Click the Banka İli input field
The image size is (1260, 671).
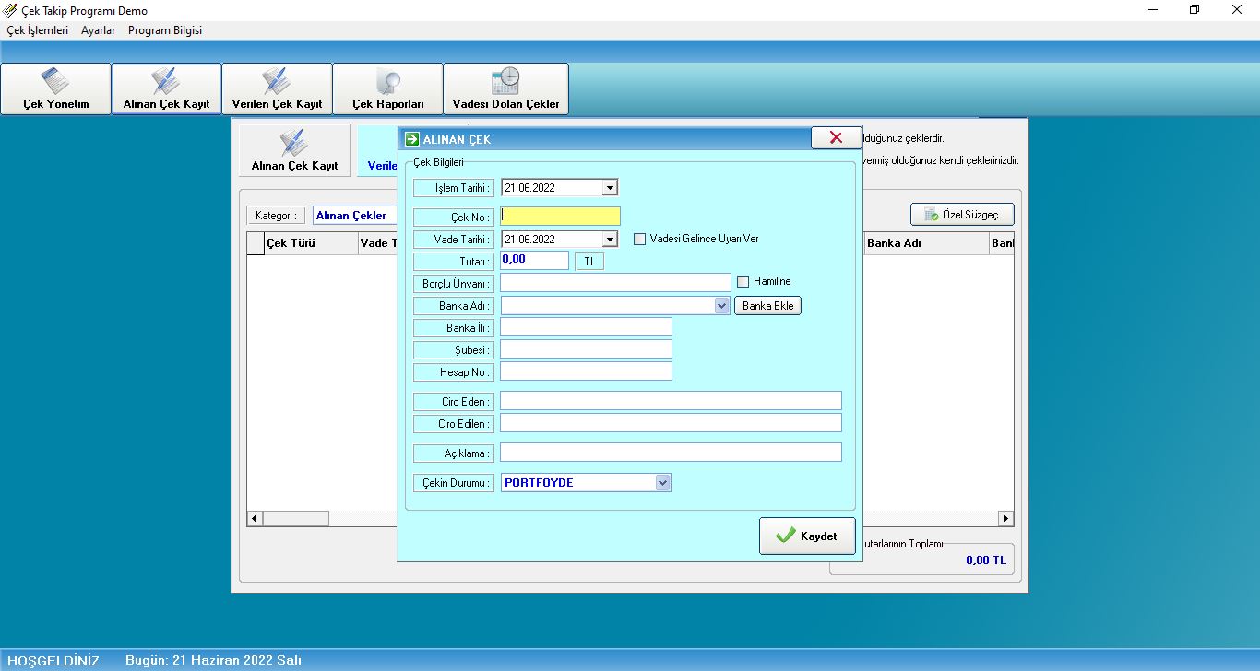586,327
